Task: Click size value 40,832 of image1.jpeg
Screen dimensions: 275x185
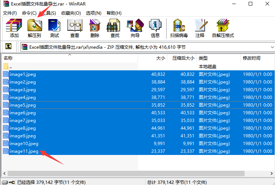Action: (x=158, y=74)
